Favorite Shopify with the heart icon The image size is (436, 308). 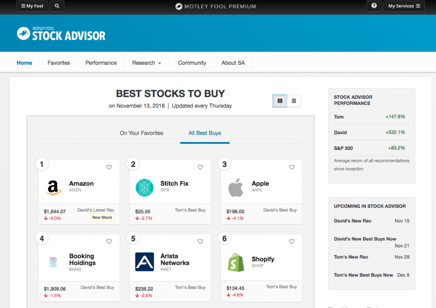click(292, 242)
